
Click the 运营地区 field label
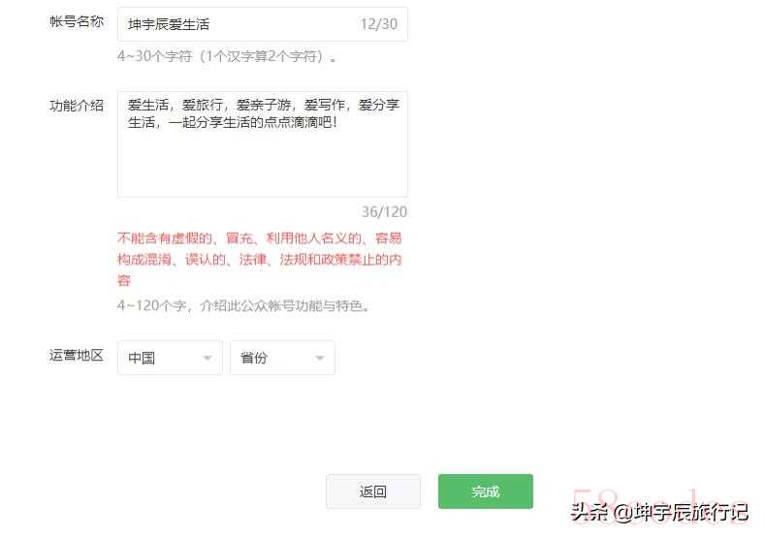pyautogui.click(x=77, y=355)
